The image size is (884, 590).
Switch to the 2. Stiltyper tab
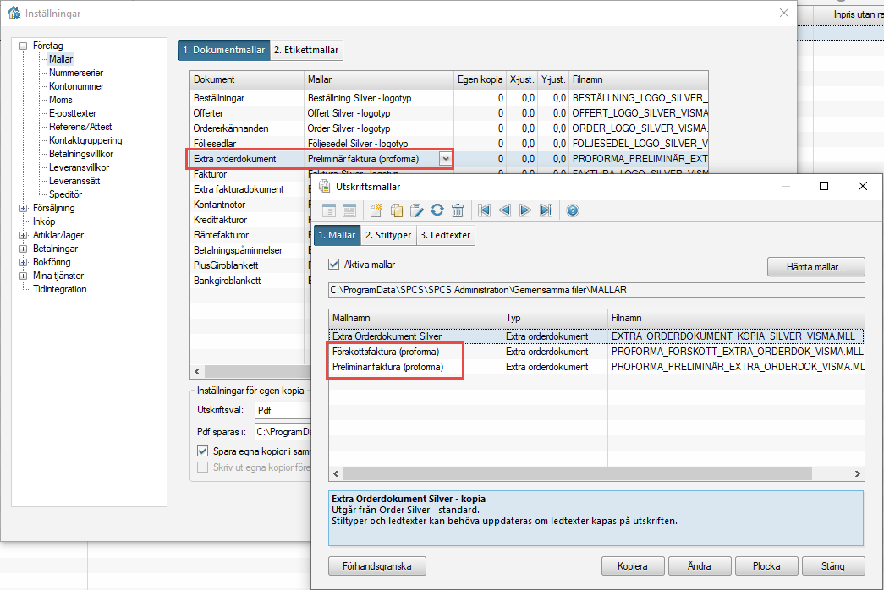388,236
